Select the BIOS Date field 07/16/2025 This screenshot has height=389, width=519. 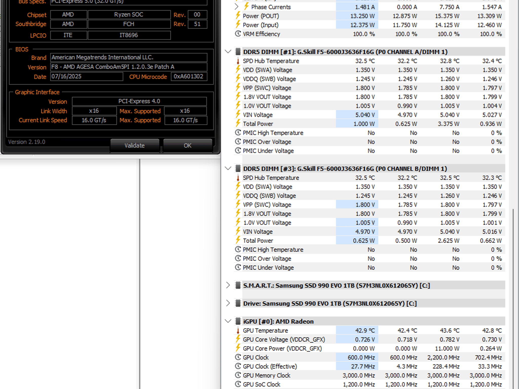(x=87, y=76)
